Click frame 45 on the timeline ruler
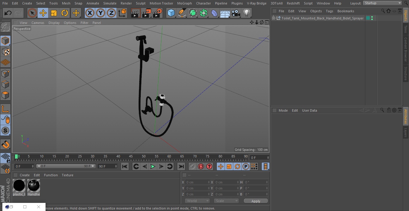This screenshot has width=409, height=211. (131, 157)
